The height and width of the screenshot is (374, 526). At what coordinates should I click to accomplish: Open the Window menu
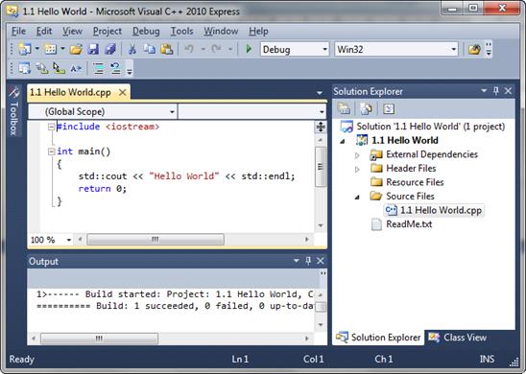pyautogui.click(x=221, y=31)
